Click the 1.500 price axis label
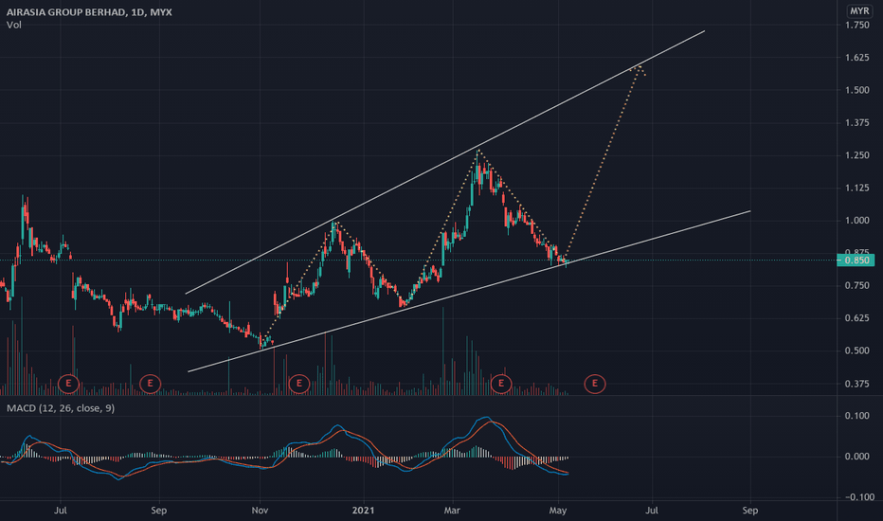This screenshot has width=883, height=521. pos(857,90)
